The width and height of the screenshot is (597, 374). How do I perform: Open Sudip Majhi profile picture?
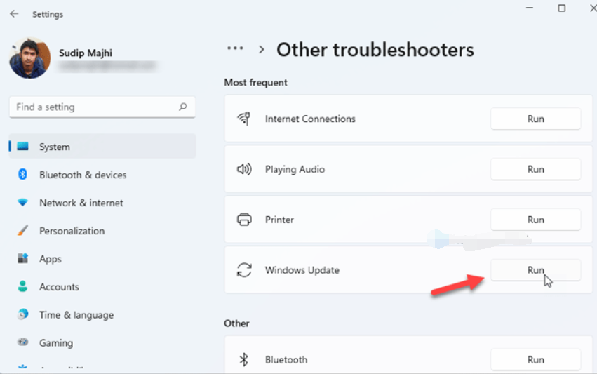pyautogui.click(x=30, y=58)
